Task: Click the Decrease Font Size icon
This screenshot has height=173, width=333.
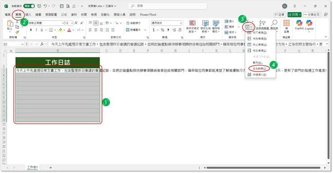Action: coord(82,23)
